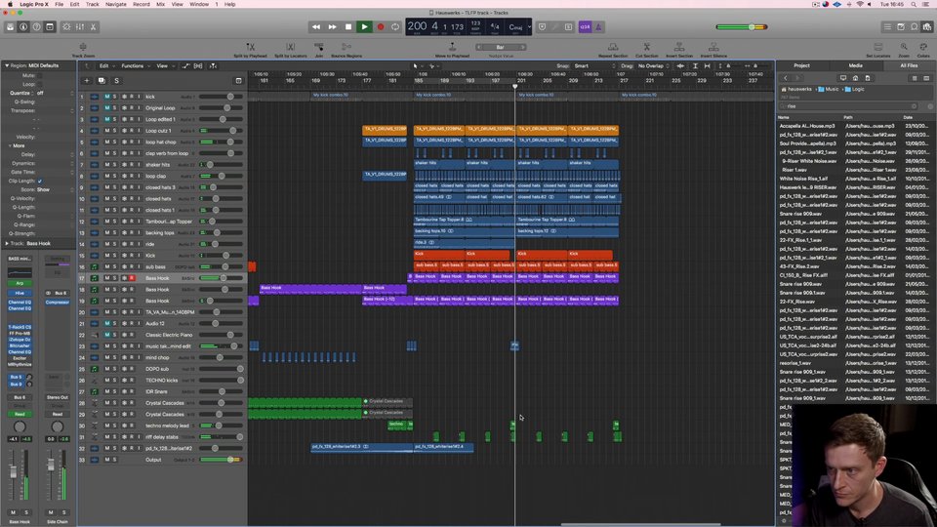The height and width of the screenshot is (527, 937).
Task: Open the Library panel icon
Action: tap(10, 27)
